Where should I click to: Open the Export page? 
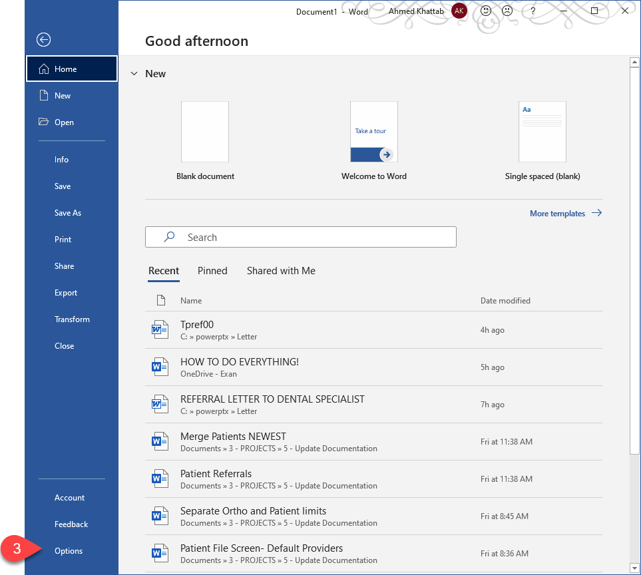point(66,293)
